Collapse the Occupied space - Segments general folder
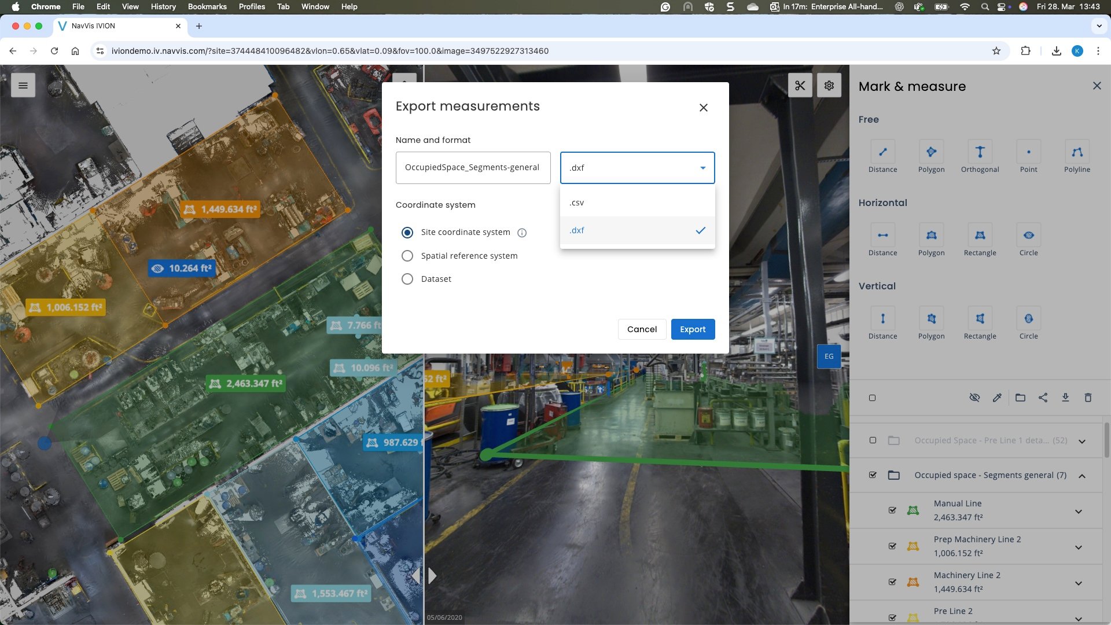The image size is (1111, 625). click(1081, 476)
